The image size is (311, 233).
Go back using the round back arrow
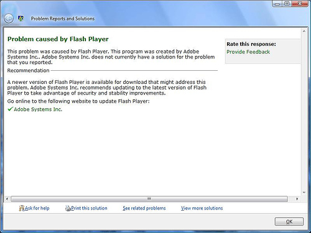tap(9, 19)
